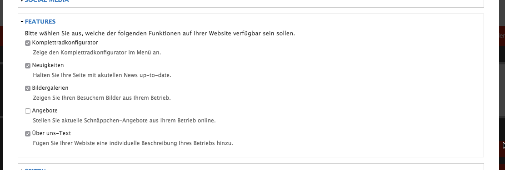Expand the SEITEN section arrow

click(x=22, y=169)
